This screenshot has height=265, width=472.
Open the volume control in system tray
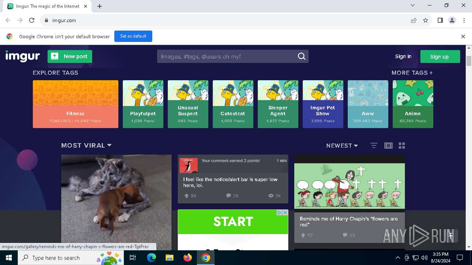click(424, 258)
